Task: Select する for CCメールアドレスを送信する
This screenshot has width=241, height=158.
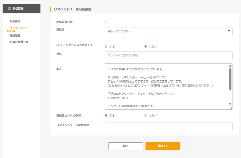Action: click(x=106, y=47)
